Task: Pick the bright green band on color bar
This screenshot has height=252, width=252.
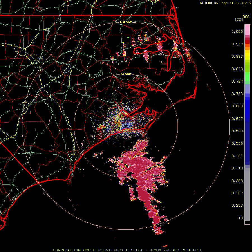Action: pyautogui.click(x=247, y=76)
